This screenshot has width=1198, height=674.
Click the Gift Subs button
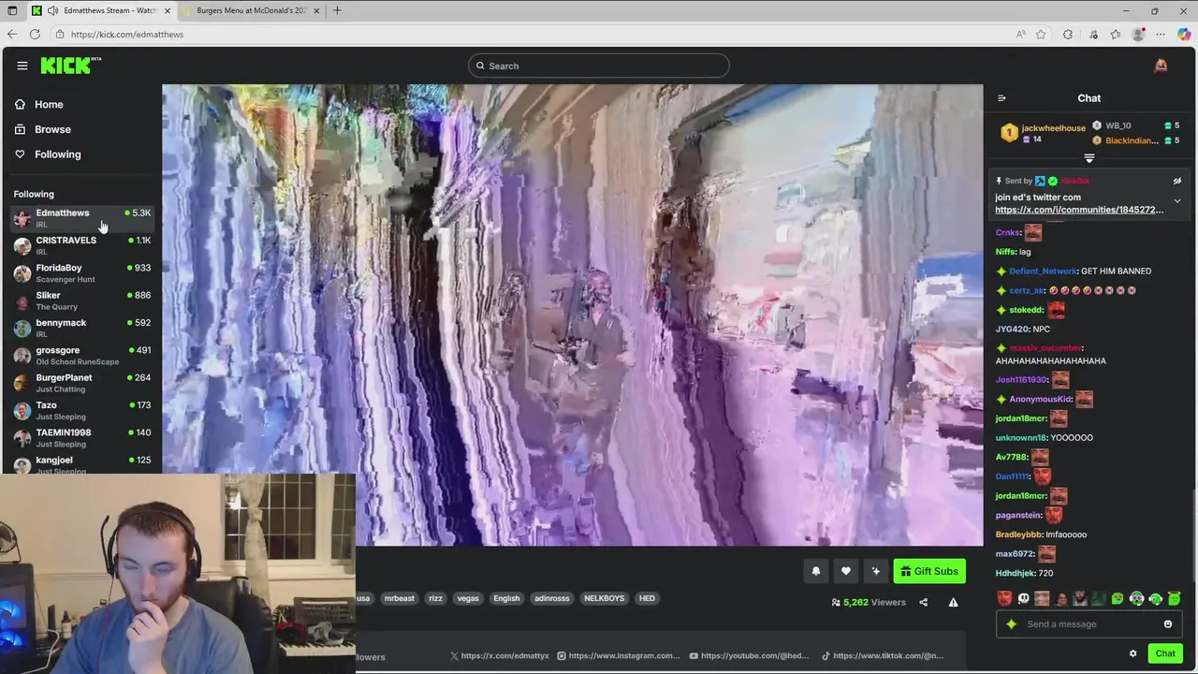coord(929,571)
